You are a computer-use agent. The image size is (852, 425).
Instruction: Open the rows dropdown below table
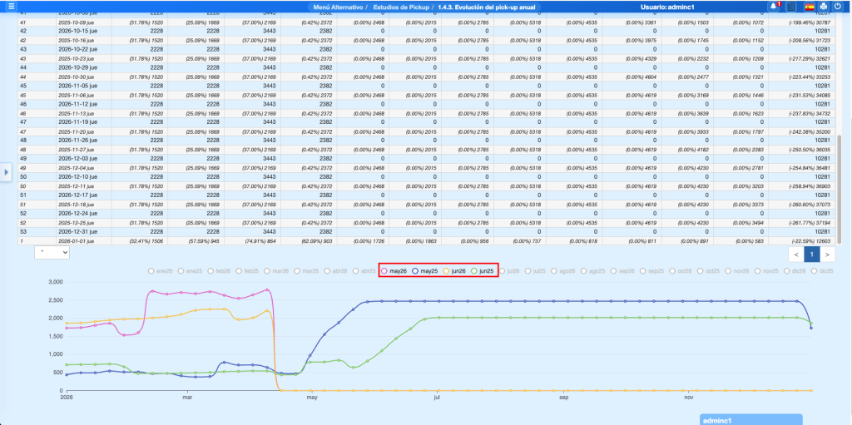(x=52, y=253)
